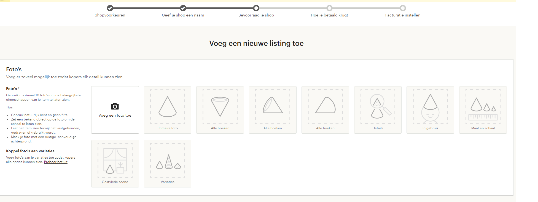Open the Variaties photo slot

tap(168, 164)
